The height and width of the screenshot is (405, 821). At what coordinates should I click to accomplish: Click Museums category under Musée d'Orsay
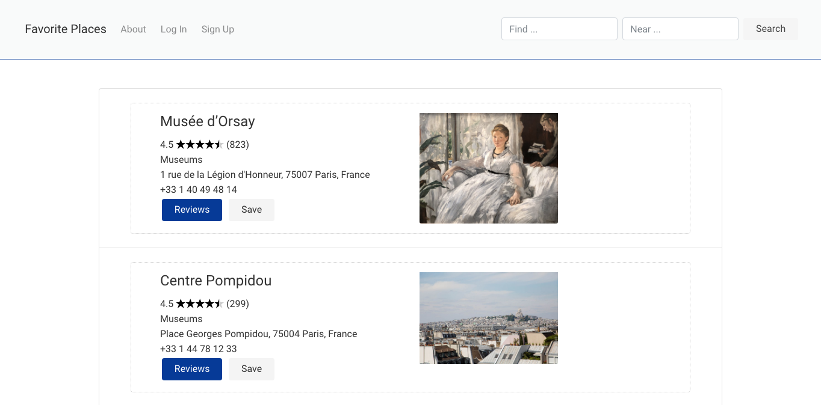pos(181,160)
